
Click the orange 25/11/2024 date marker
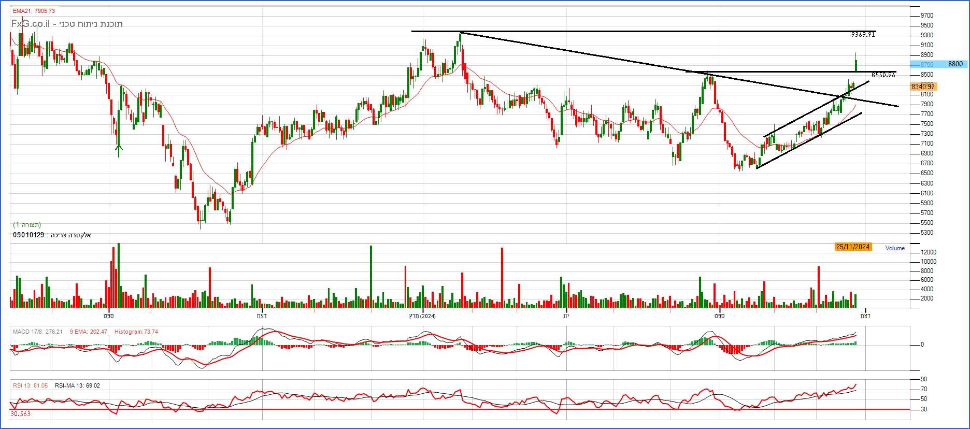[x=852, y=247]
